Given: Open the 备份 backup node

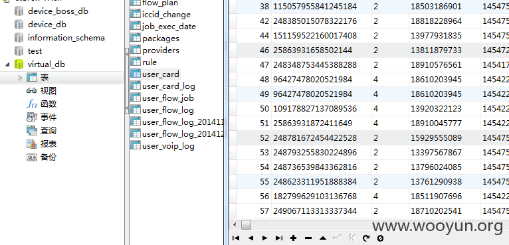Looking at the screenshot, I should pyautogui.click(x=49, y=157).
